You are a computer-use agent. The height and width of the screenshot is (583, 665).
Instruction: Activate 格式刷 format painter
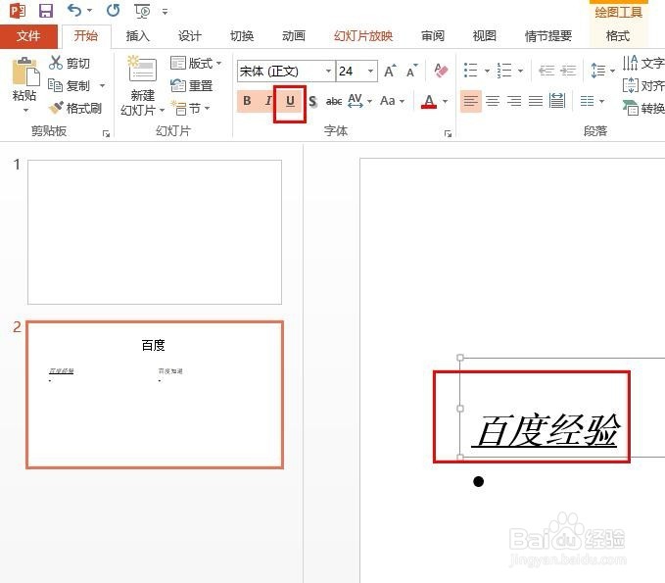tap(75, 108)
